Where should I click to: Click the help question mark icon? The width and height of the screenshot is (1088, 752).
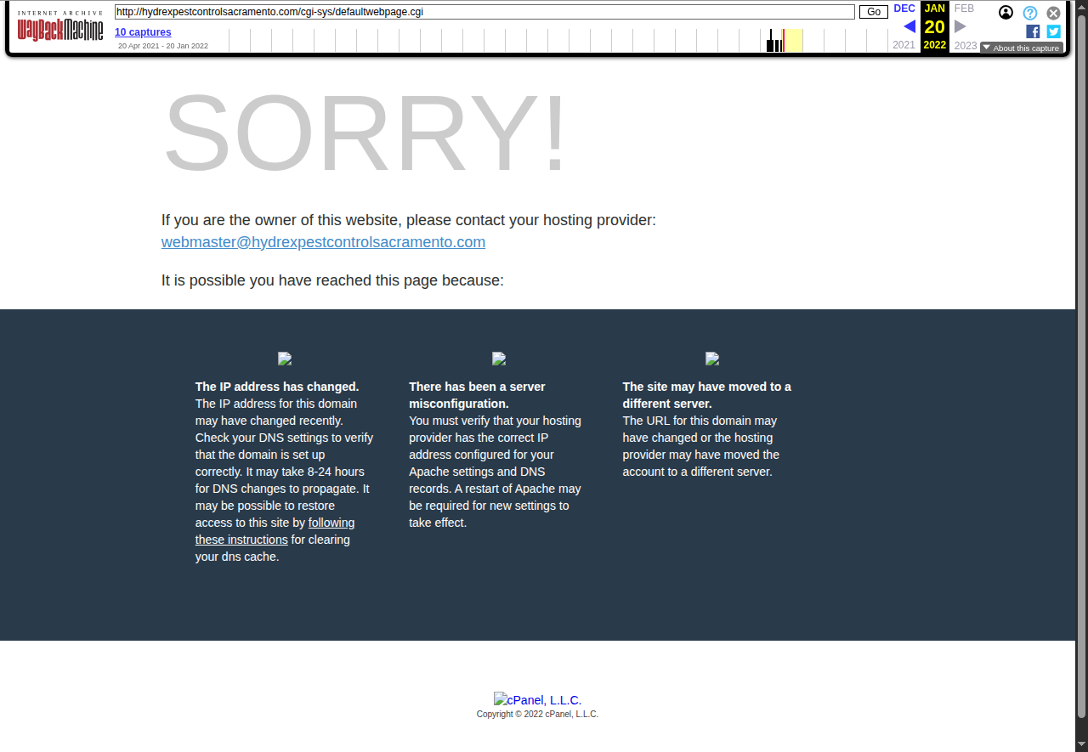click(1029, 13)
